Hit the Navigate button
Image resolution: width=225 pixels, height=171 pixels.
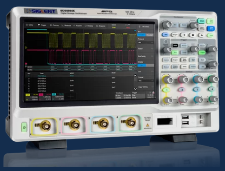coord(175,35)
